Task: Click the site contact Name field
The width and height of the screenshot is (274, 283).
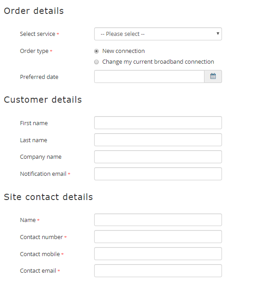Action: coord(158,220)
